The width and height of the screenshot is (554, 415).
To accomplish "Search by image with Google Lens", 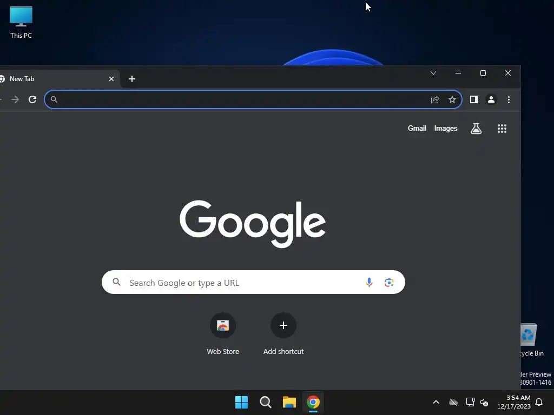I will [x=389, y=282].
